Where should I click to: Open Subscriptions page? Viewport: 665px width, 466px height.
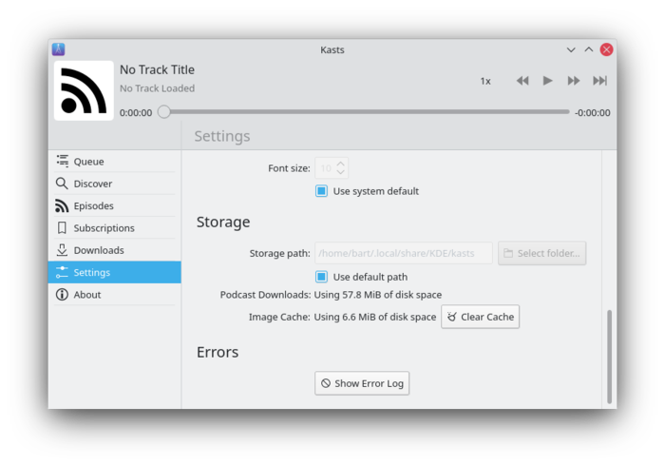pyautogui.click(x=115, y=228)
